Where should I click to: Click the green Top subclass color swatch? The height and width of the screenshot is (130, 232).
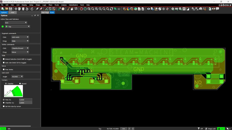2,27
